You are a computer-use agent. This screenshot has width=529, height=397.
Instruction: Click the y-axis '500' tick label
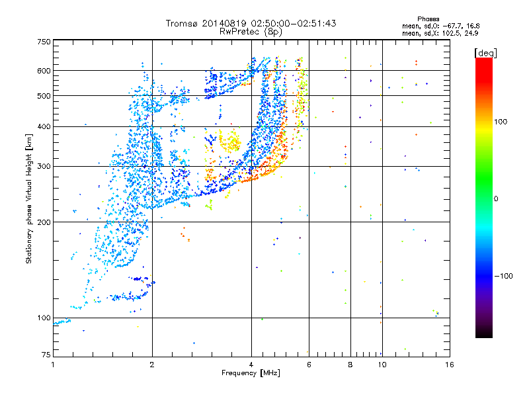point(44,96)
